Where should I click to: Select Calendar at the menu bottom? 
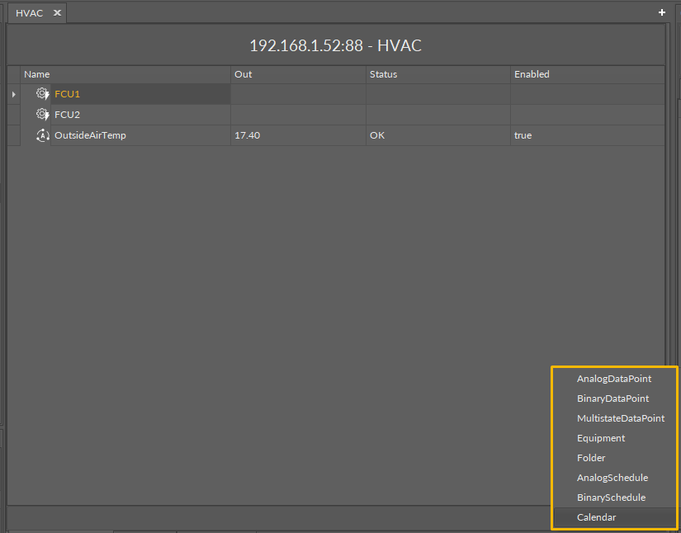coord(596,517)
